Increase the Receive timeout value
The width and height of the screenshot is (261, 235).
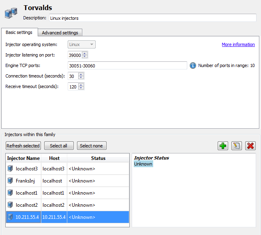pyautogui.click(x=81, y=85)
